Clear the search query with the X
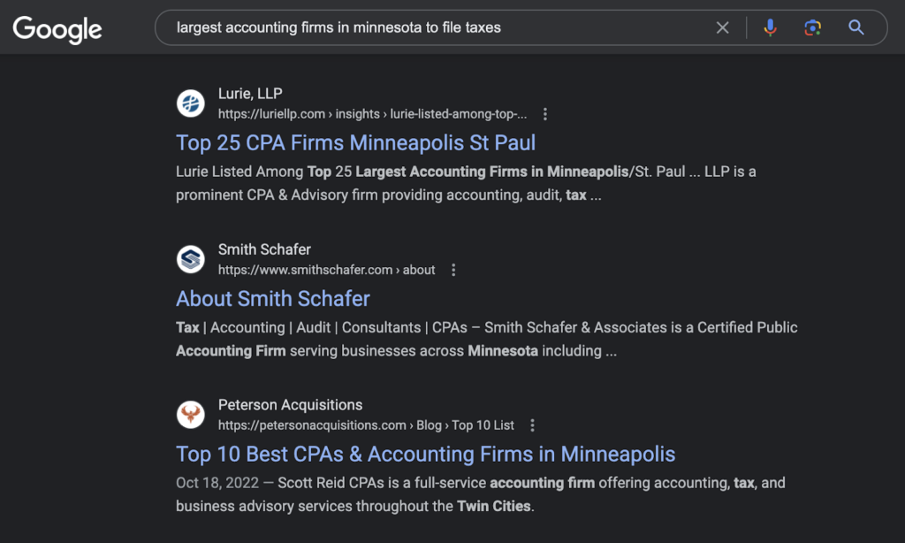Viewport: 905px width, 543px height. [x=722, y=27]
